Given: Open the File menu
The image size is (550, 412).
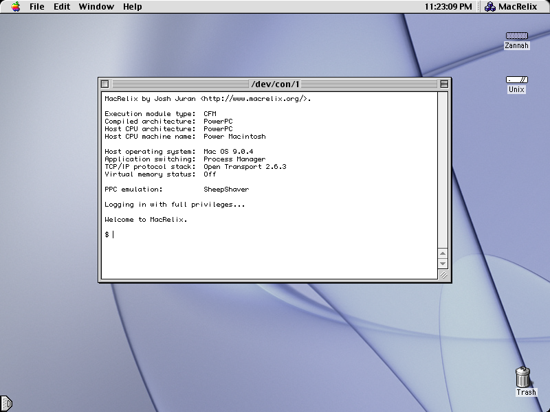Looking at the screenshot, I should point(37,7).
